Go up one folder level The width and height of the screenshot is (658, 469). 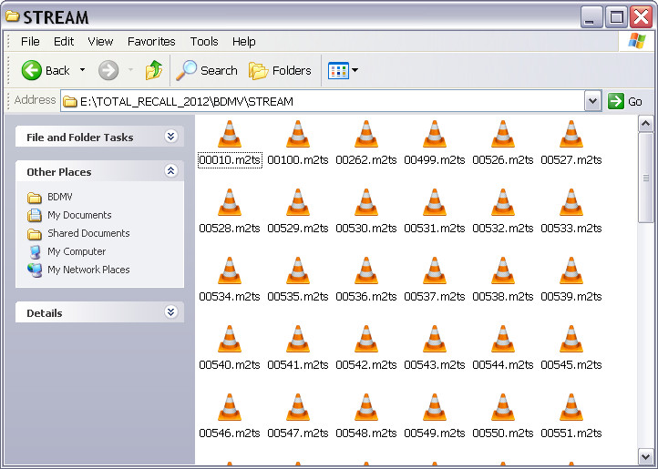click(154, 70)
